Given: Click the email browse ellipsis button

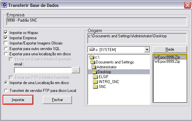Looking at the screenshot, I should tap(76, 70).
